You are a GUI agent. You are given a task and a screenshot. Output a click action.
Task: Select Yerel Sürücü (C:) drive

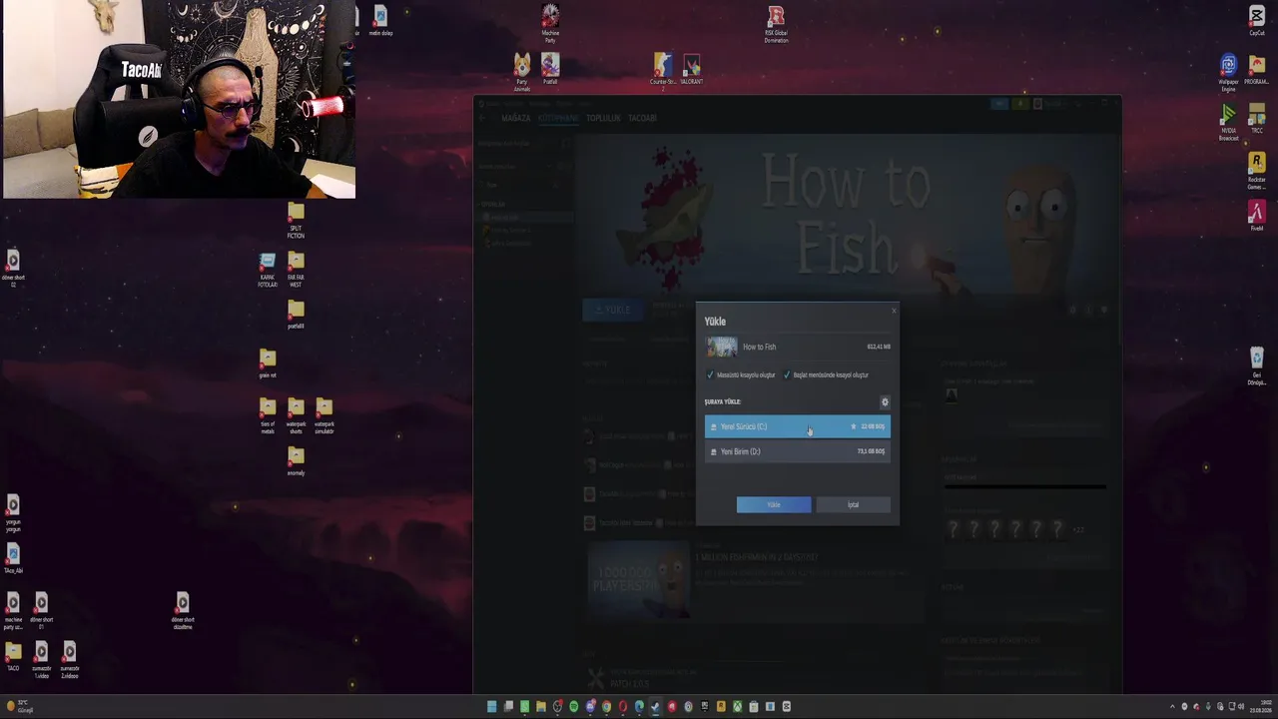point(798,426)
